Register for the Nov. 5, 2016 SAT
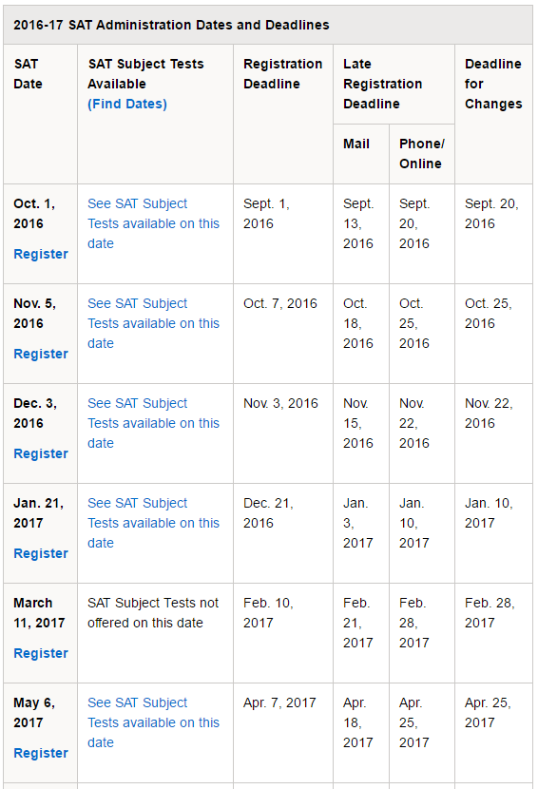538x789 pixels. point(41,354)
